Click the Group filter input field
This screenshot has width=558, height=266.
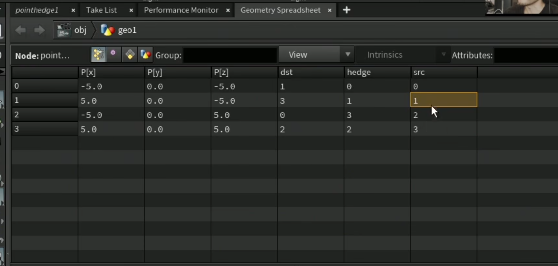[x=230, y=55]
